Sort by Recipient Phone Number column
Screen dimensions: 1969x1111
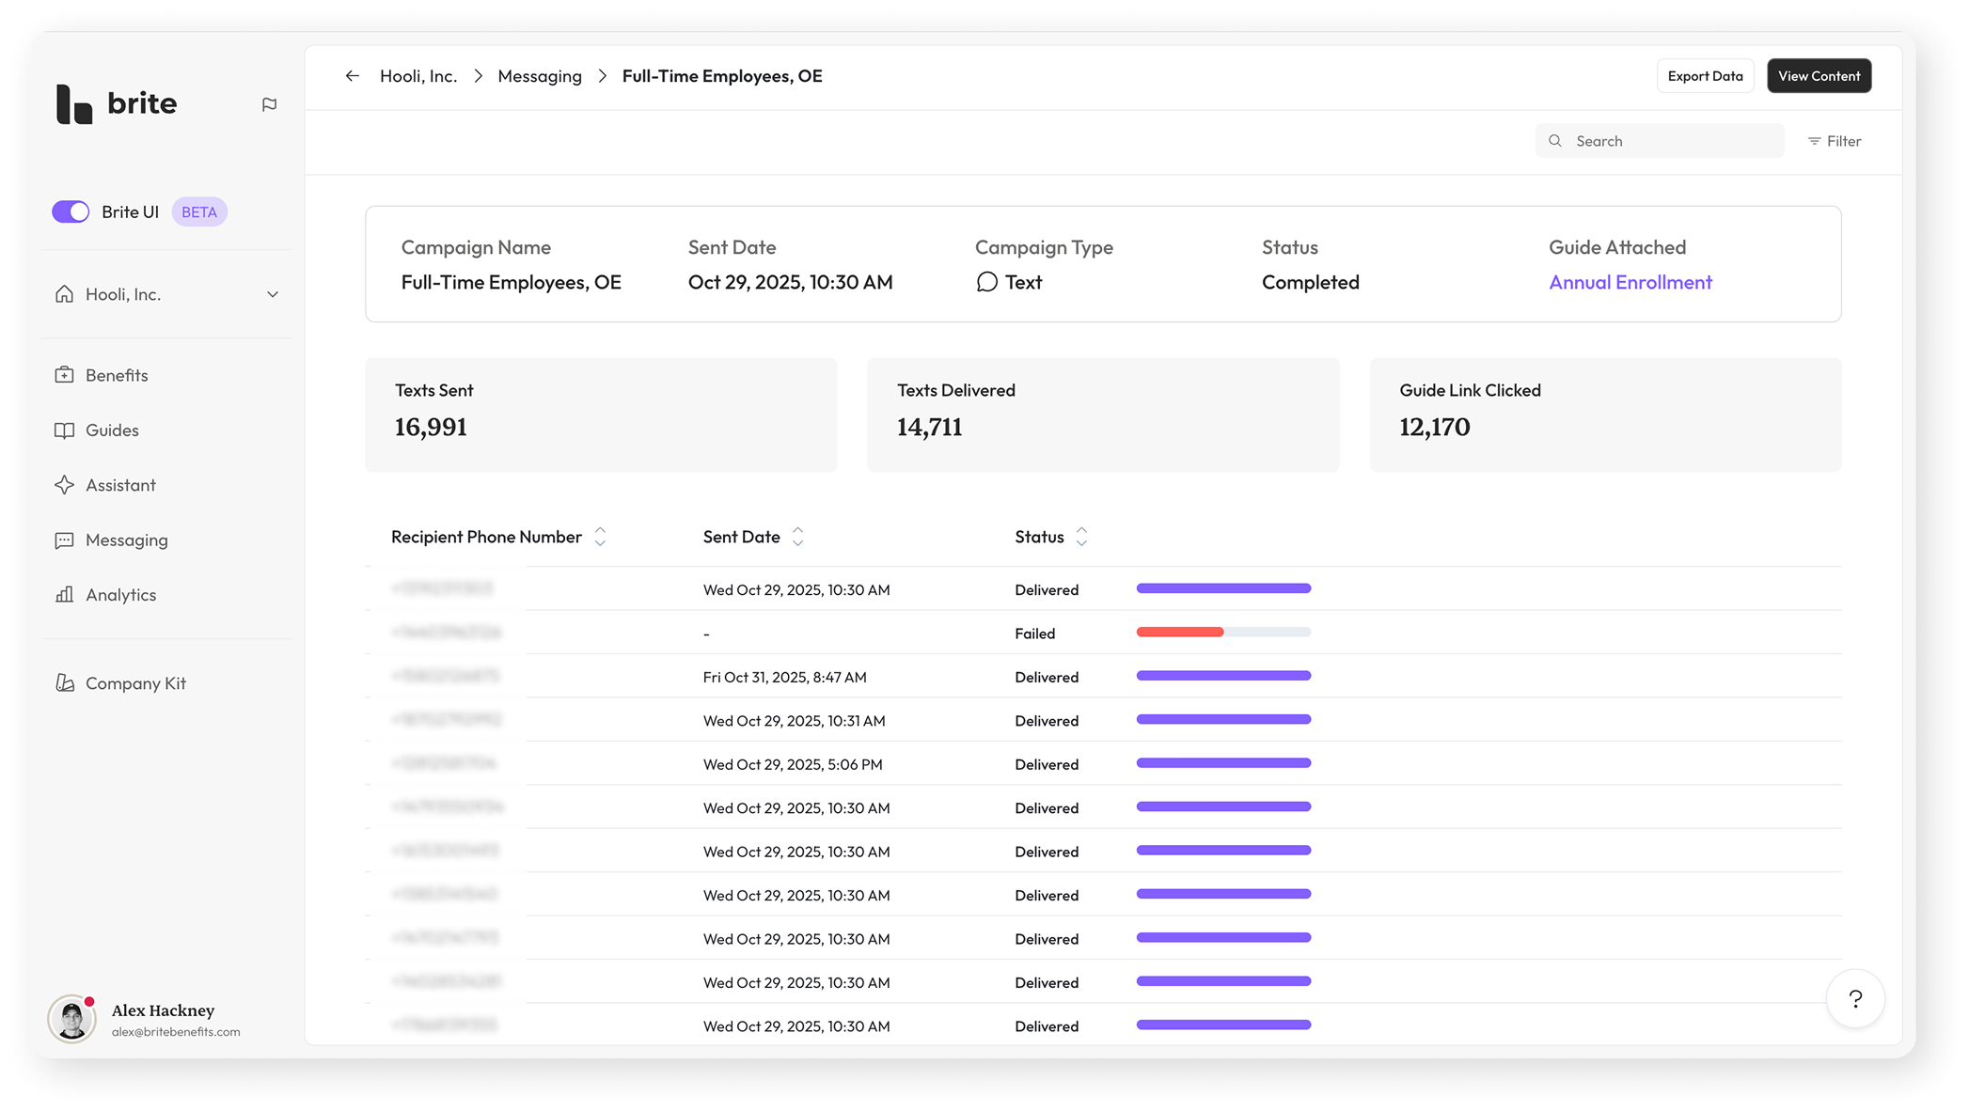point(600,537)
